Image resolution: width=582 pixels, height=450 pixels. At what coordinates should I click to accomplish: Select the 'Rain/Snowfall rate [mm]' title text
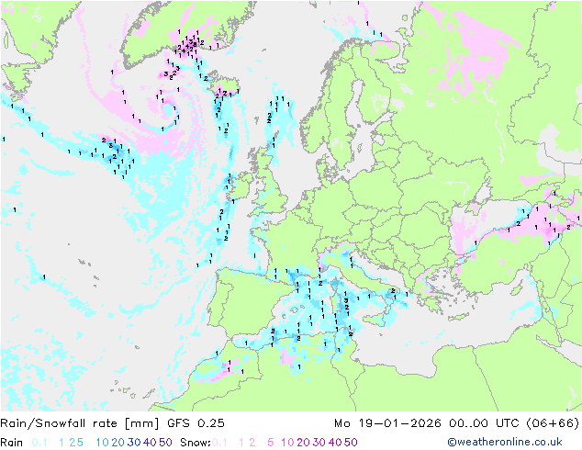(80, 423)
